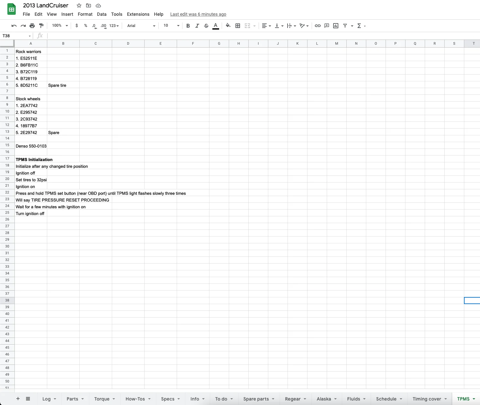Viewport: 480px width, 405px height.
Task: Select row 17 header
Action: point(7,158)
